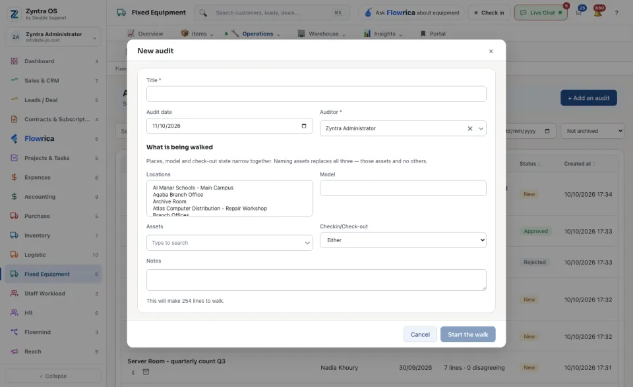The width and height of the screenshot is (633, 387).
Task: Open the notifications bell icon
Action: pos(598,13)
